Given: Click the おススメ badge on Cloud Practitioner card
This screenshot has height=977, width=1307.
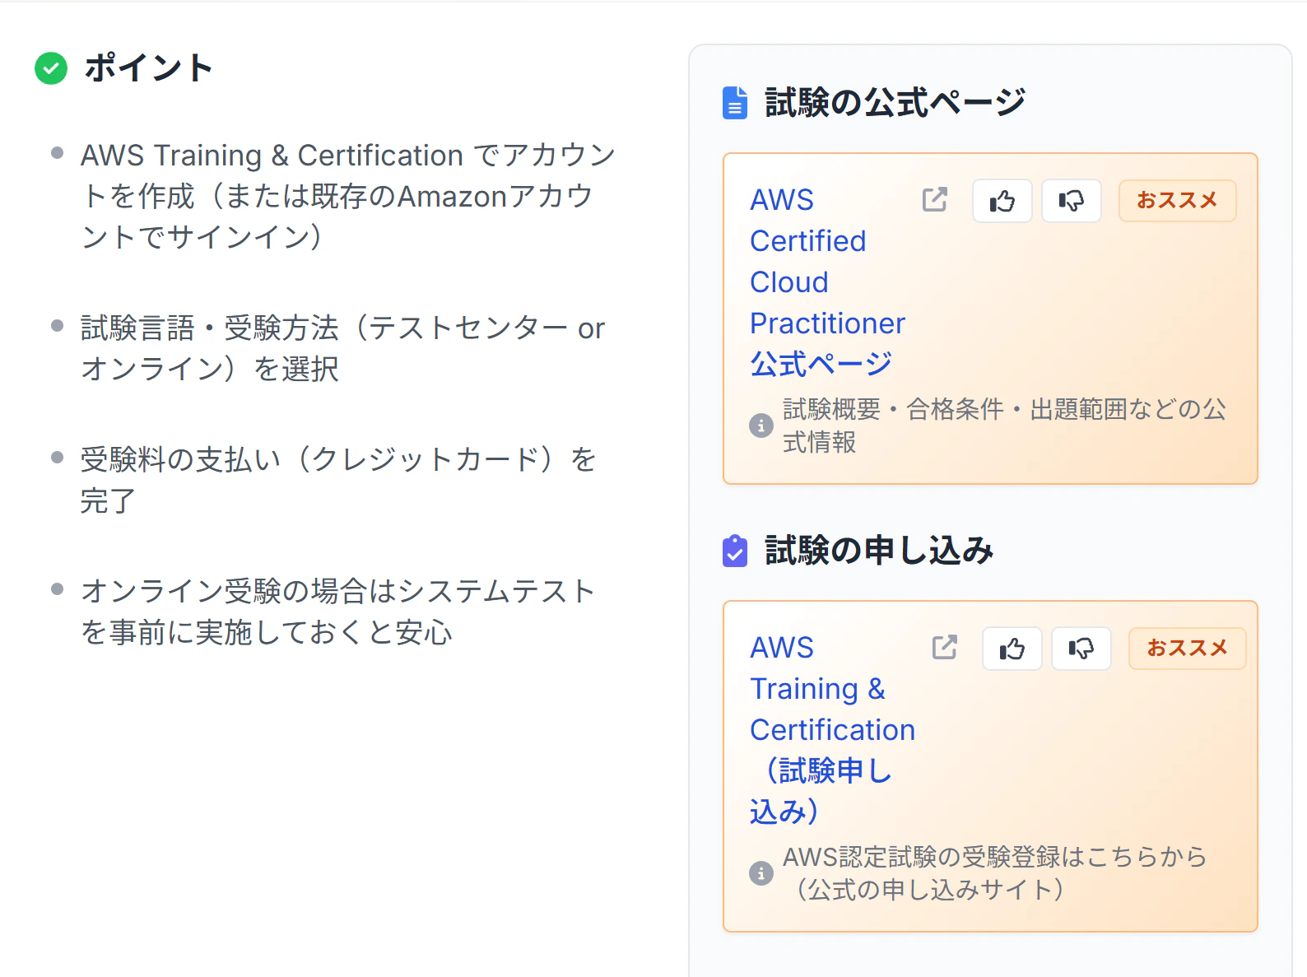Looking at the screenshot, I should [1177, 201].
